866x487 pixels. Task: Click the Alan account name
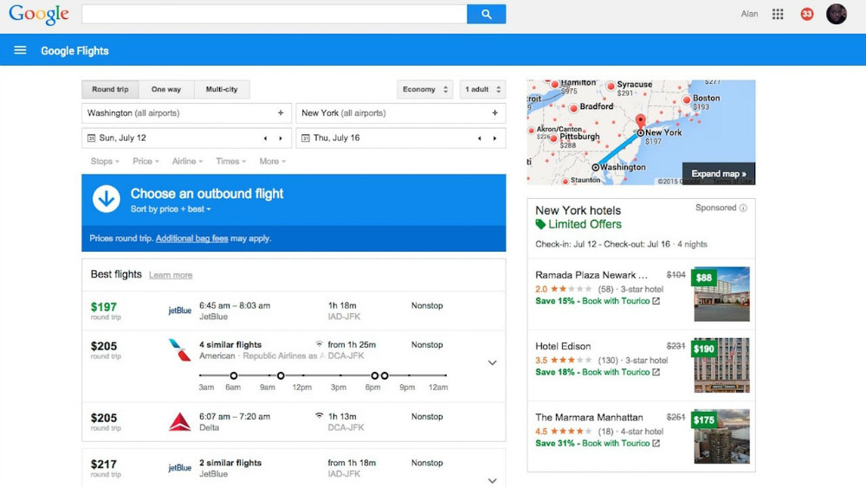(x=749, y=15)
